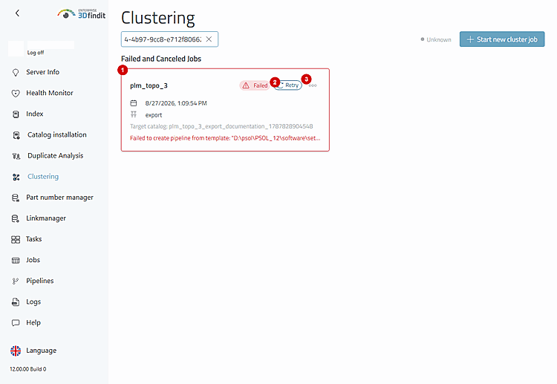Click the Unknown status indicator
Viewport: 557px width, 384px height.
click(436, 39)
